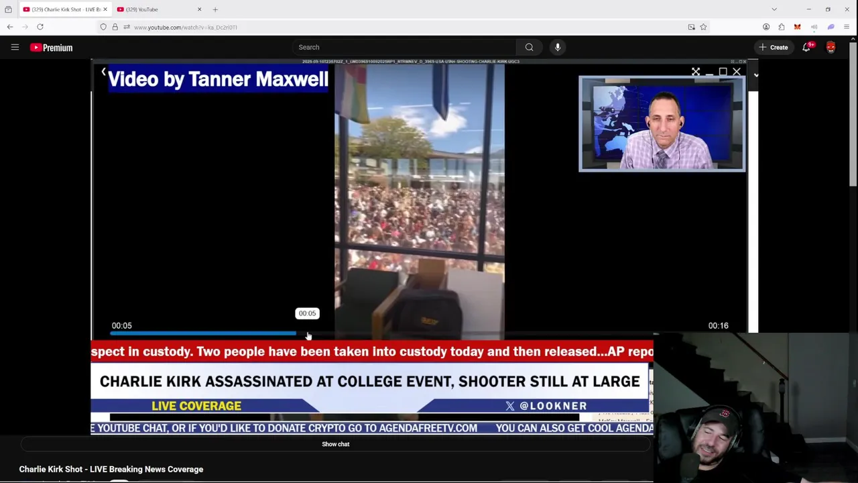Click the Create button
The height and width of the screenshot is (483, 858).
pyautogui.click(x=773, y=47)
